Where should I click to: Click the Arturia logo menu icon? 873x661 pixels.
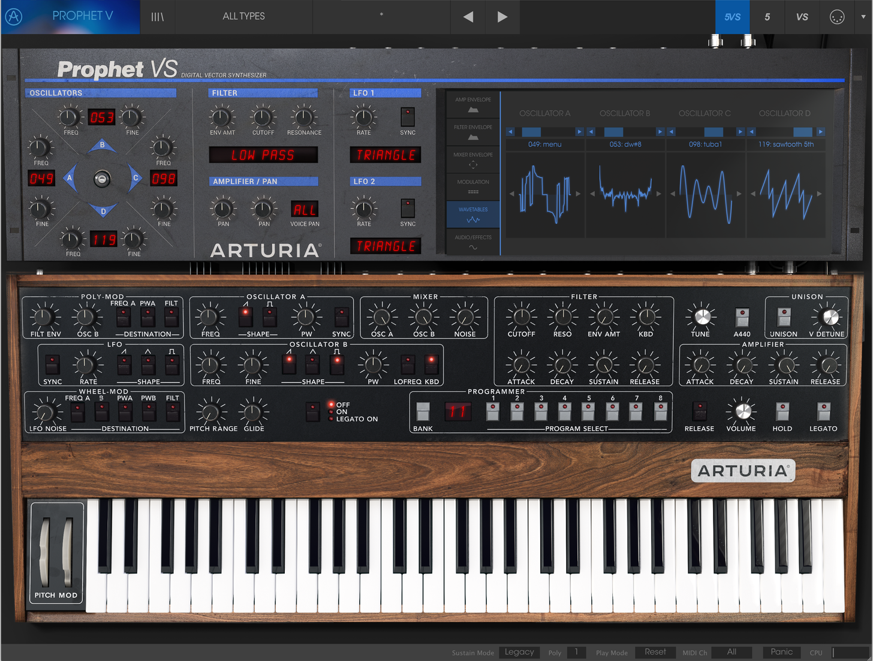[x=14, y=16]
